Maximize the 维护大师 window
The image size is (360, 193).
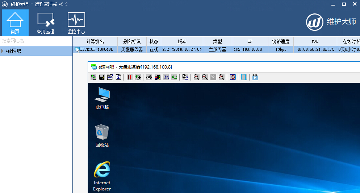(344, 4)
